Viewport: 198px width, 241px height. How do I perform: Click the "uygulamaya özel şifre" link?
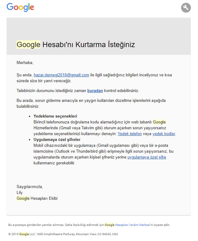[147, 157]
